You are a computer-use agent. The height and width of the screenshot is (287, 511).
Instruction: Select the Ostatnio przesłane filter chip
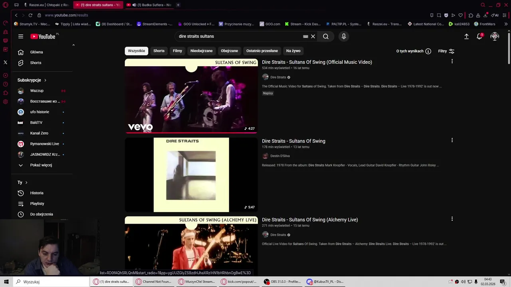262,51
